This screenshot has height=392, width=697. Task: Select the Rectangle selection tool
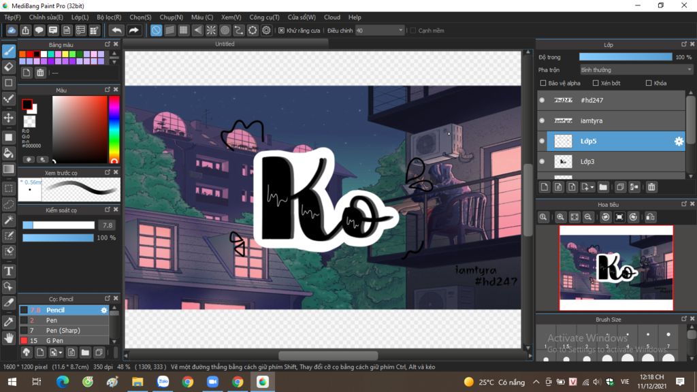[x=8, y=189]
